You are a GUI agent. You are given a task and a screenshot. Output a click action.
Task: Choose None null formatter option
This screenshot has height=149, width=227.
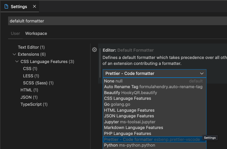(x=155, y=81)
